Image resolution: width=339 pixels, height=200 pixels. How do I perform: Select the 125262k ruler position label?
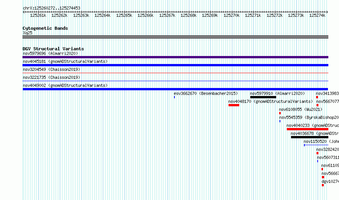click(x=59, y=15)
